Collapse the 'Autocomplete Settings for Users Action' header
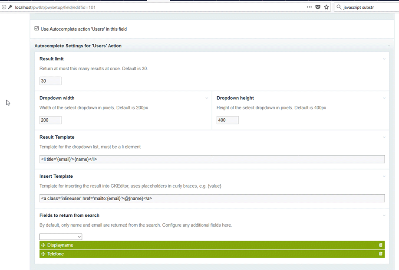 click(x=388, y=46)
